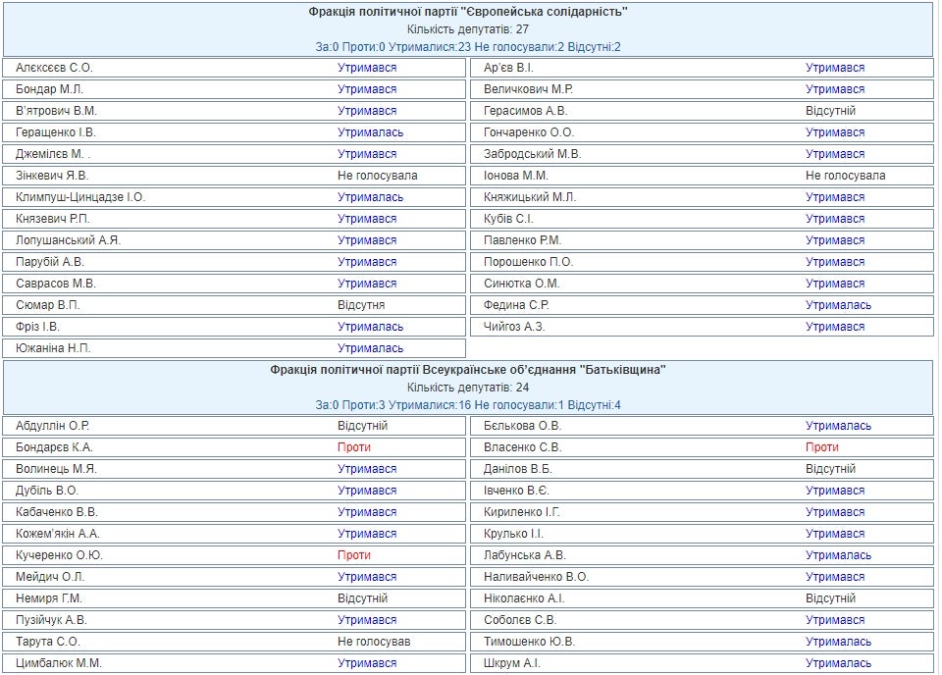Click deputy name Порошенко П.О.
Screen dimensions: 942x675
528,262
